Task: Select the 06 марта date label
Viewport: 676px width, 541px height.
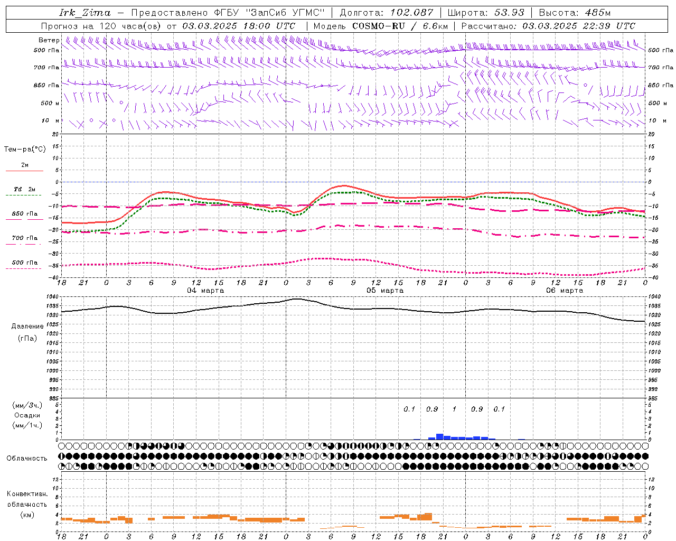Action: click(x=565, y=291)
